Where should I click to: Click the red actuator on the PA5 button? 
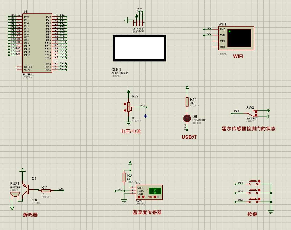(259, 190)
